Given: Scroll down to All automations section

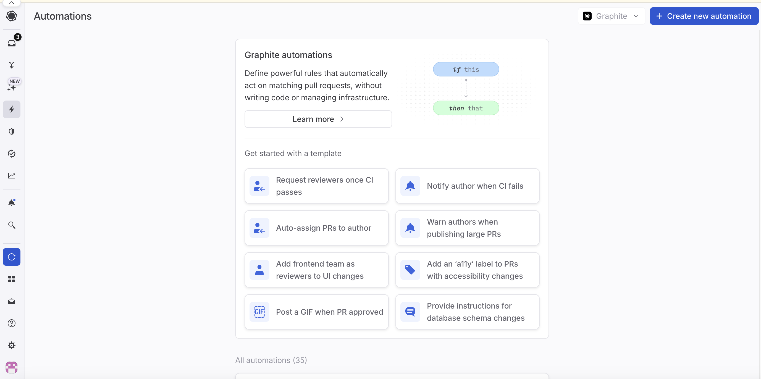Looking at the screenshot, I should click(x=271, y=360).
